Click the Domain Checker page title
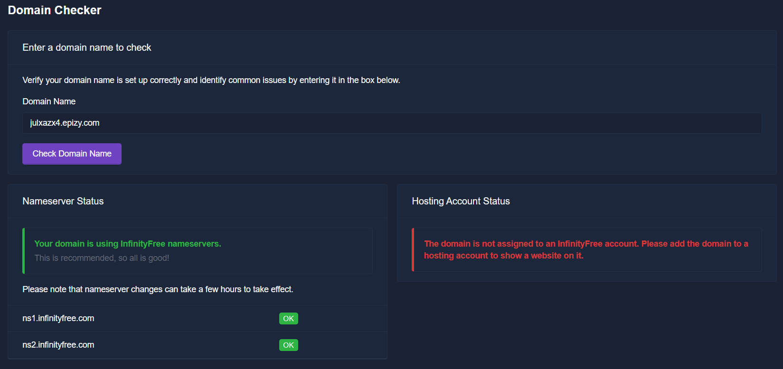 point(55,10)
